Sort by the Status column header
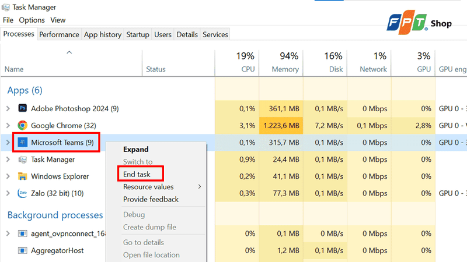The image size is (467, 262). coord(179,63)
